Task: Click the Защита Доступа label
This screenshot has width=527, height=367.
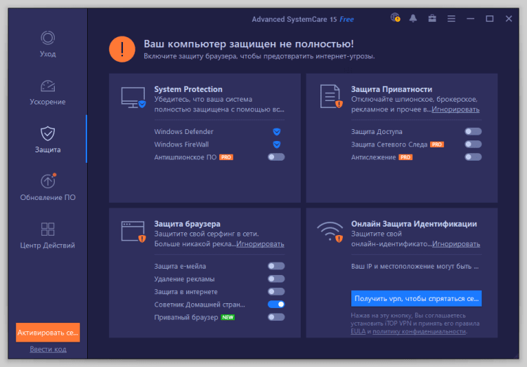Action: (377, 132)
